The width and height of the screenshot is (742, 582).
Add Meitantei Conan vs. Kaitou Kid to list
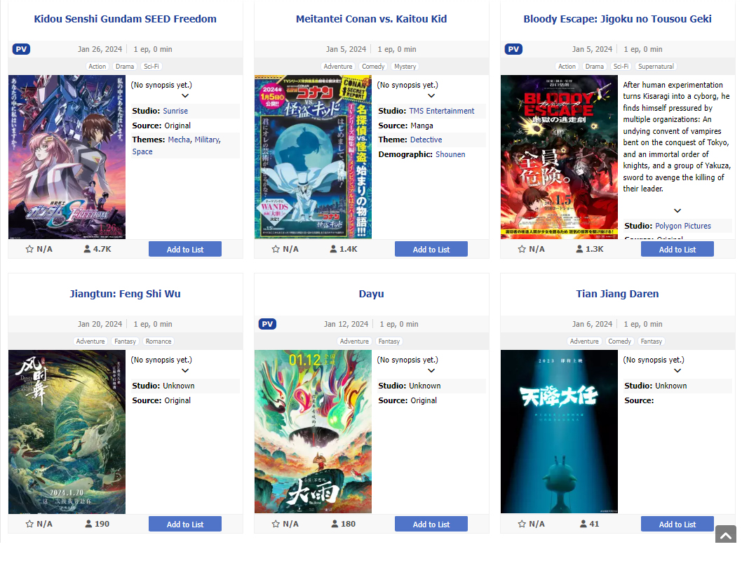pyautogui.click(x=431, y=250)
